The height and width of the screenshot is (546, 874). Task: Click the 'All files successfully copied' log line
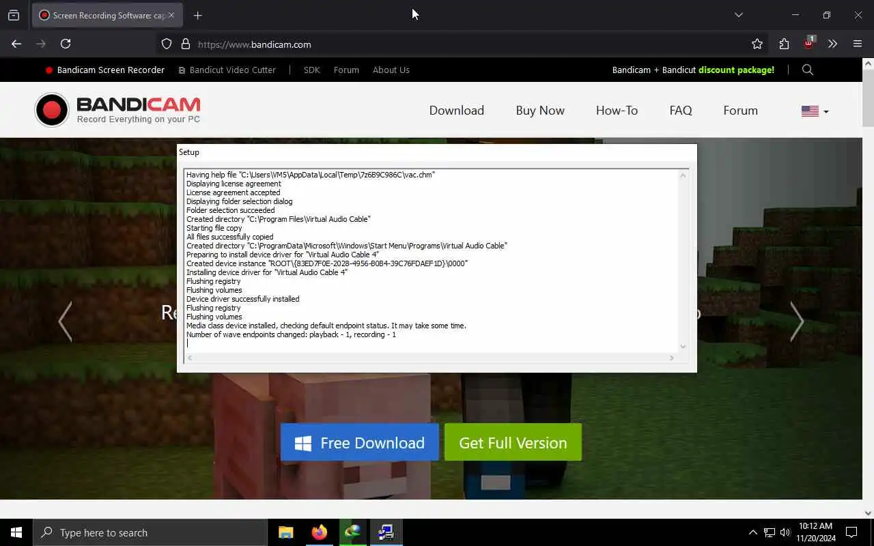tap(230, 237)
